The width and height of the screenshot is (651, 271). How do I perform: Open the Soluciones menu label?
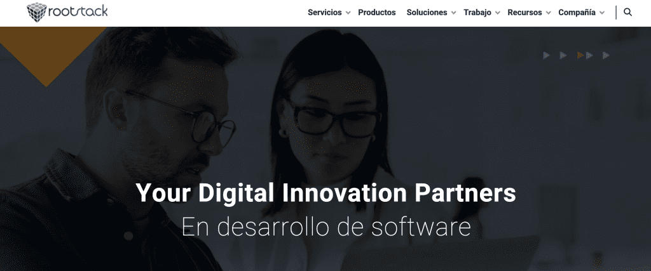[x=427, y=13]
